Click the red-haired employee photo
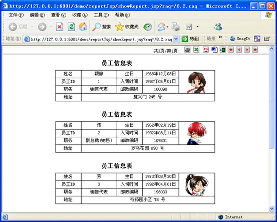The width and height of the screenshot is (277, 222). pos(196,133)
